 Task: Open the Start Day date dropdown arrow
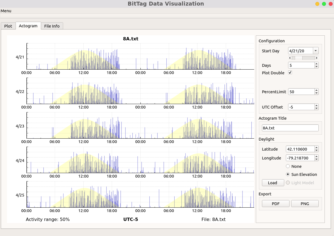(x=316, y=51)
